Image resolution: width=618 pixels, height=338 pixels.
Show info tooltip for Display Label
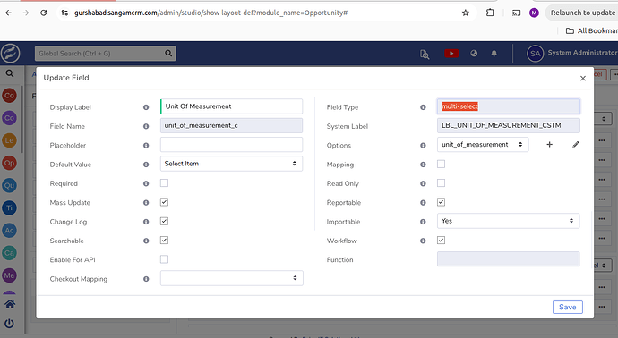click(146, 107)
